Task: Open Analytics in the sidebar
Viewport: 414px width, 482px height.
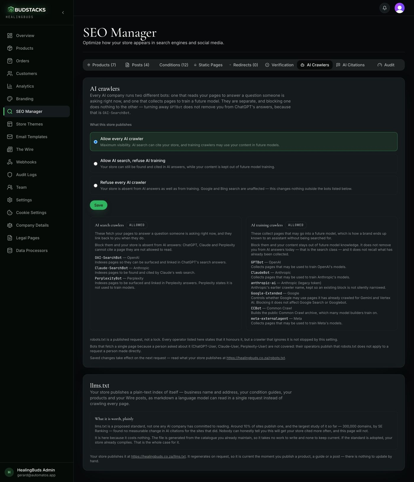Action: [37, 86]
